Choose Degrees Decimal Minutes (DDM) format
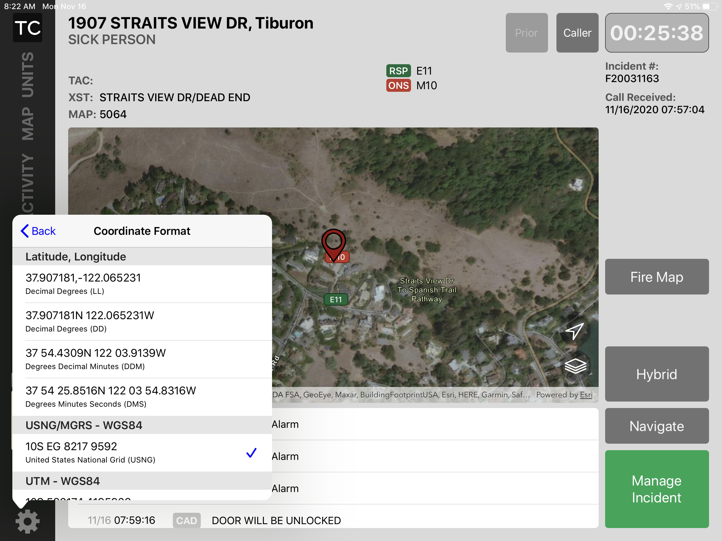 (142, 359)
